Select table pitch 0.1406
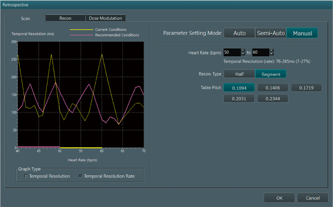The width and height of the screenshot is (333, 207). coord(273,88)
